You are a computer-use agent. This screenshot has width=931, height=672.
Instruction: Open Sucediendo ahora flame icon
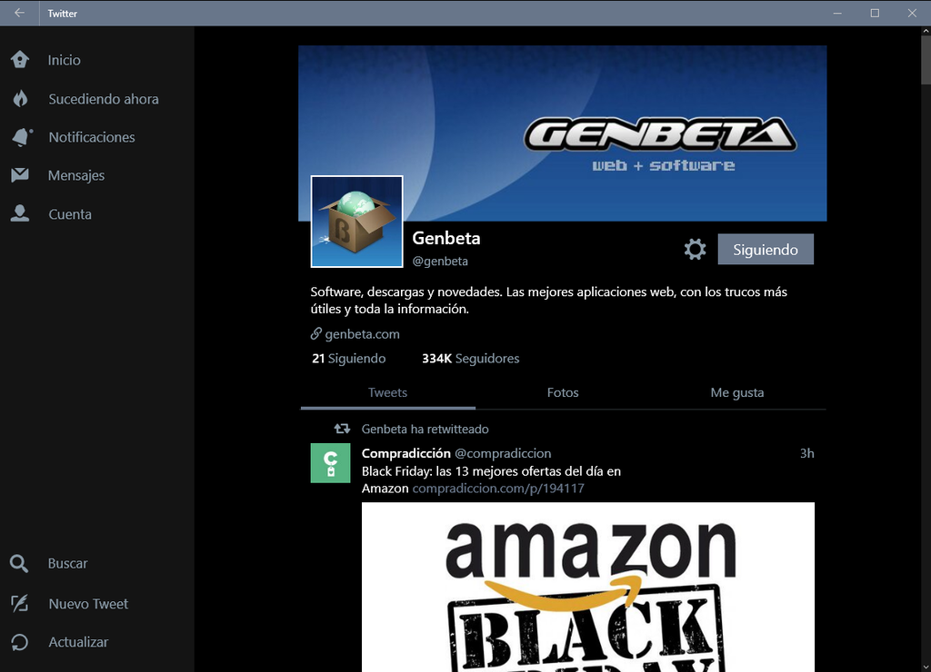pyautogui.click(x=20, y=99)
